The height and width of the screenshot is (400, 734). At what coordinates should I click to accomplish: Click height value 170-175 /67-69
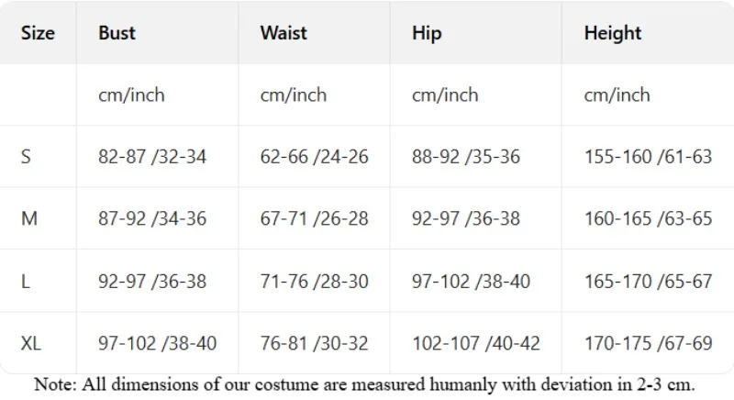649,343
